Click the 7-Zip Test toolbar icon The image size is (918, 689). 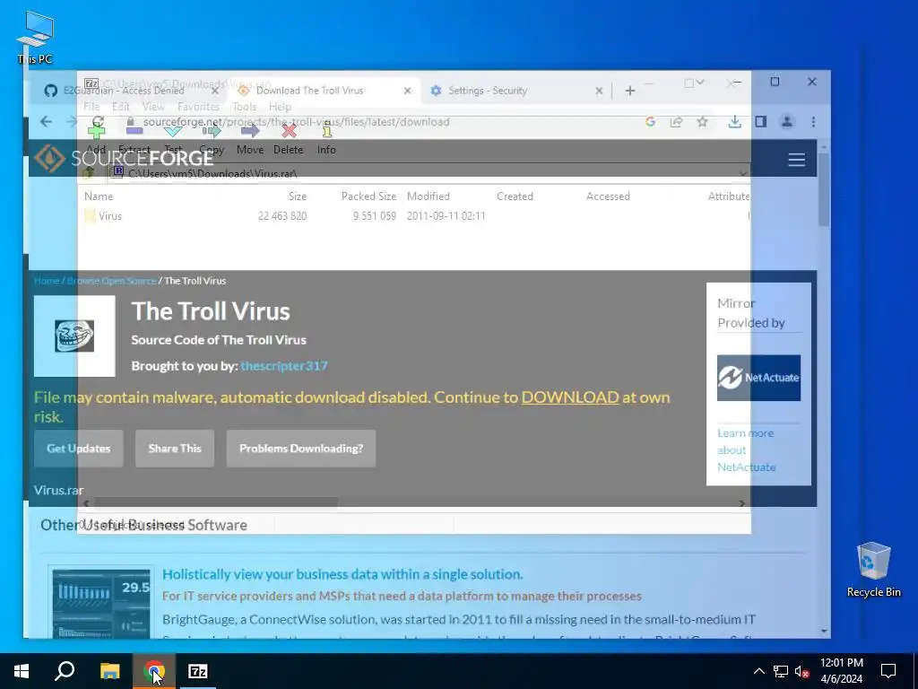click(x=173, y=131)
